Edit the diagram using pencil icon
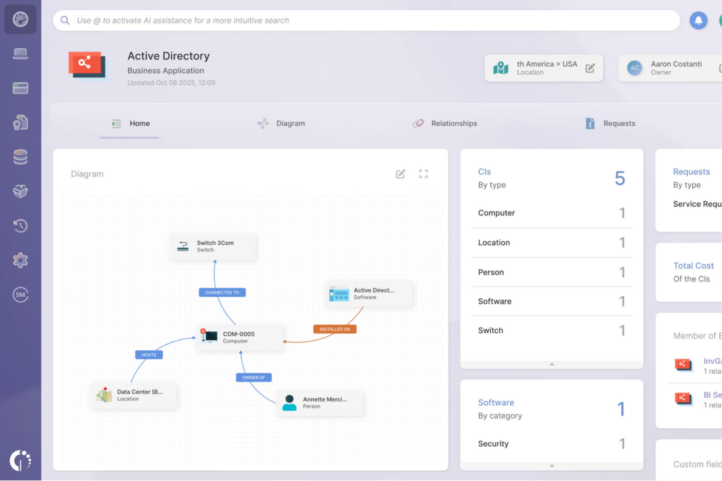This screenshot has width=722, height=481. [401, 174]
